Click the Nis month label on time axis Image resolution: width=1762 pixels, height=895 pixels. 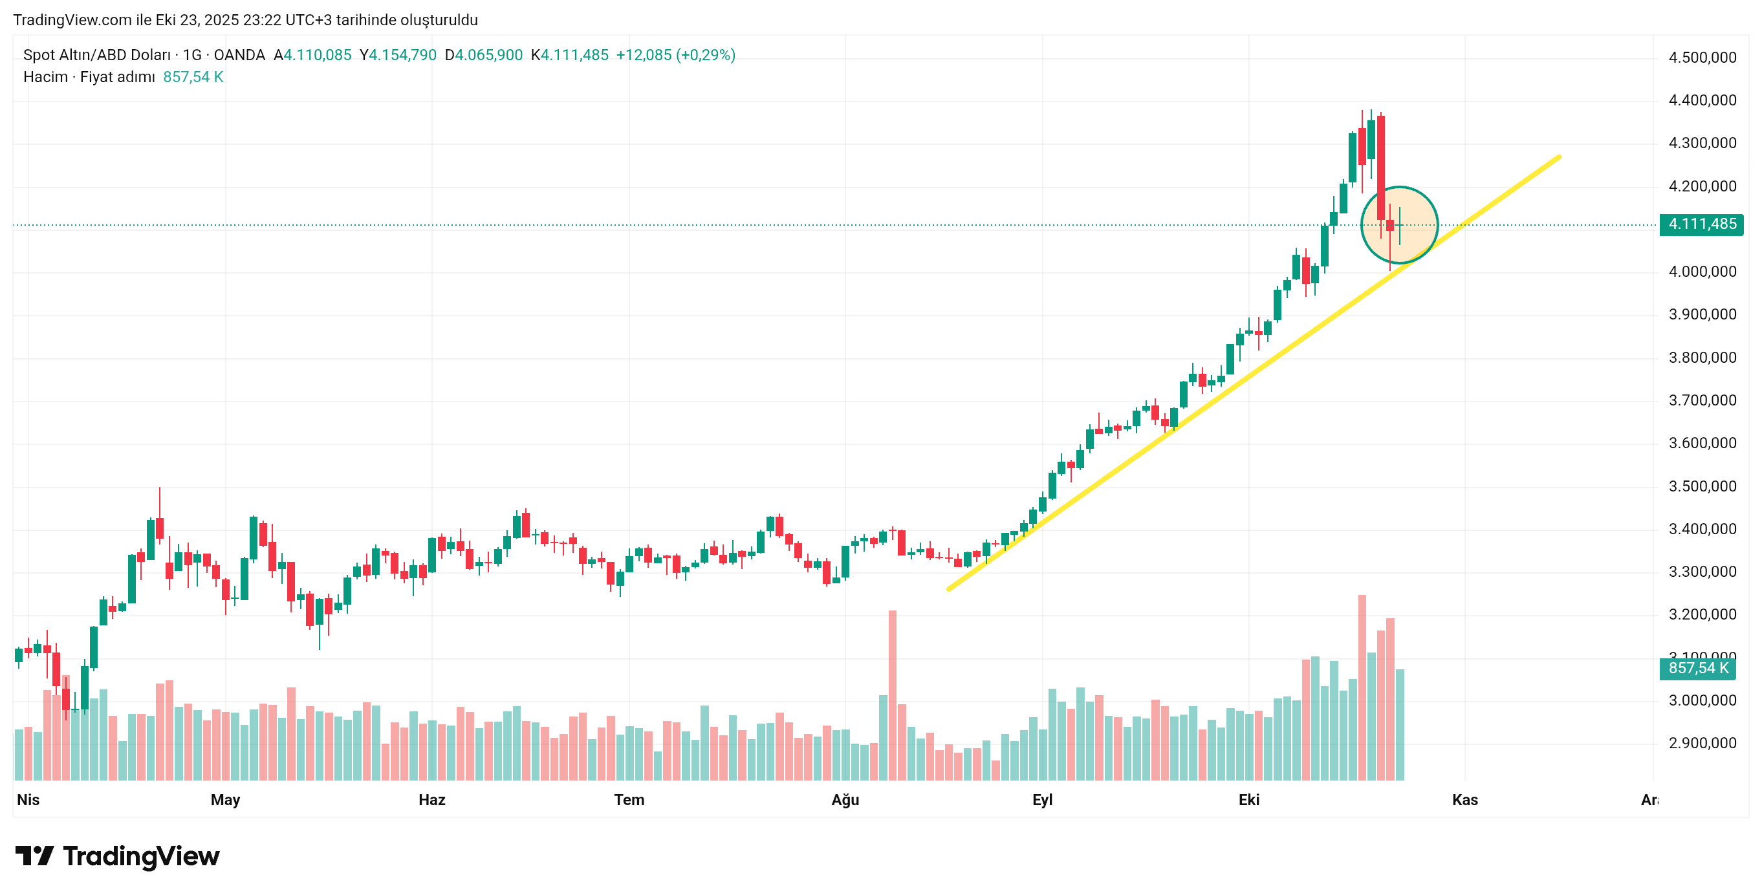pos(28,799)
